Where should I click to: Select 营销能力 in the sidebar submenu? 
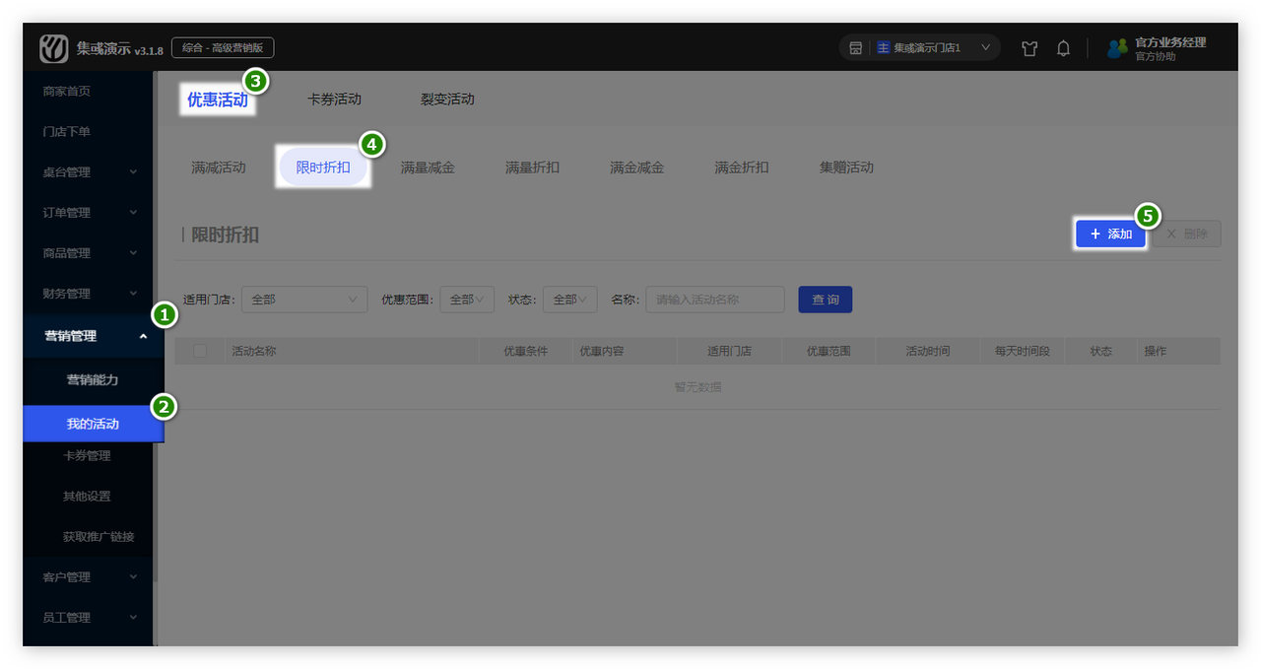click(x=93, y=379)
